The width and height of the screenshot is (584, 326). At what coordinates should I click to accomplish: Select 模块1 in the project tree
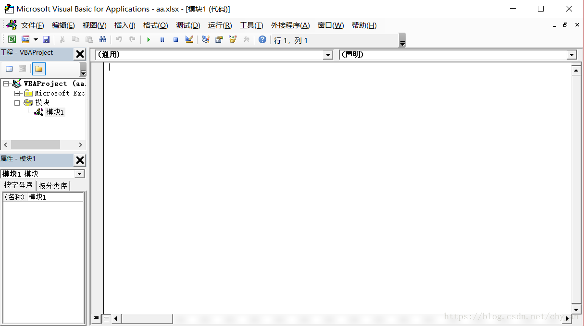[55, 112]
